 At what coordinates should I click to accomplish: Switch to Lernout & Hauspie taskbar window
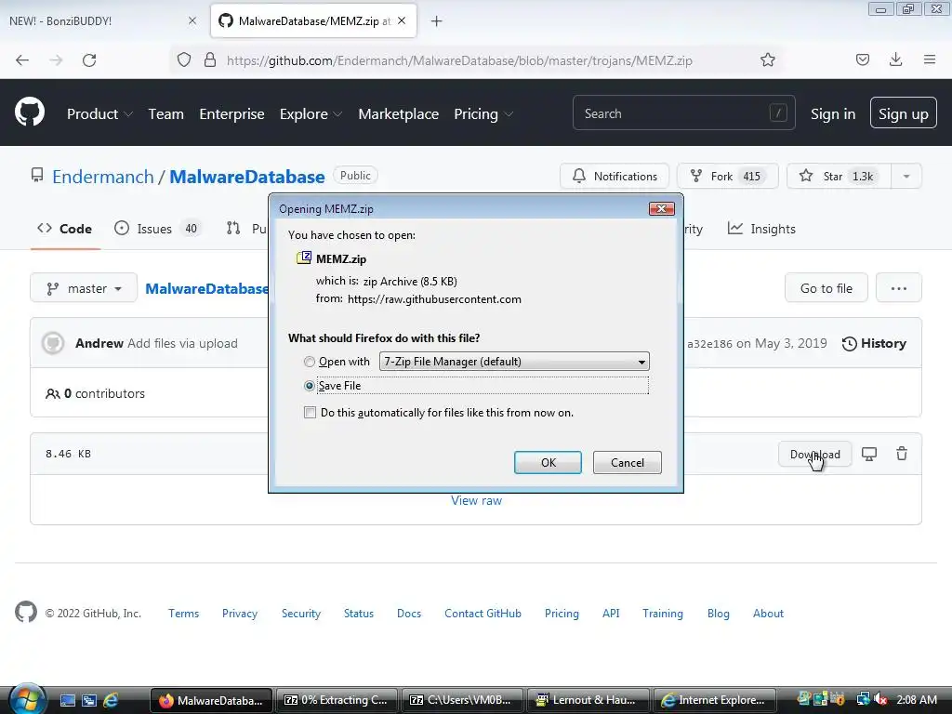point(588,700)
